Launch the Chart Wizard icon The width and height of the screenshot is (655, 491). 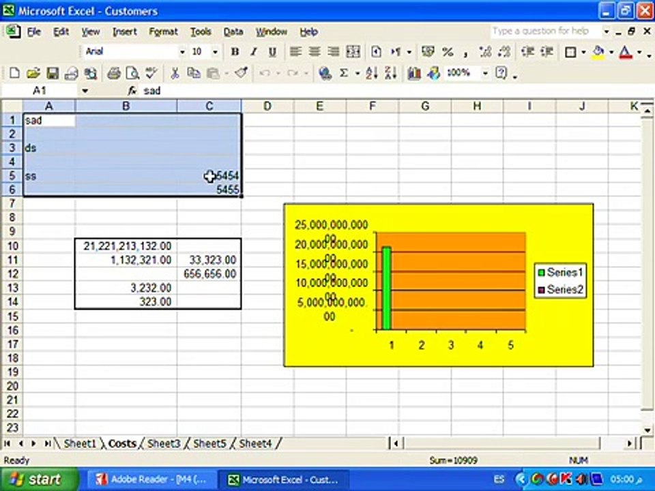click(414, 73)
